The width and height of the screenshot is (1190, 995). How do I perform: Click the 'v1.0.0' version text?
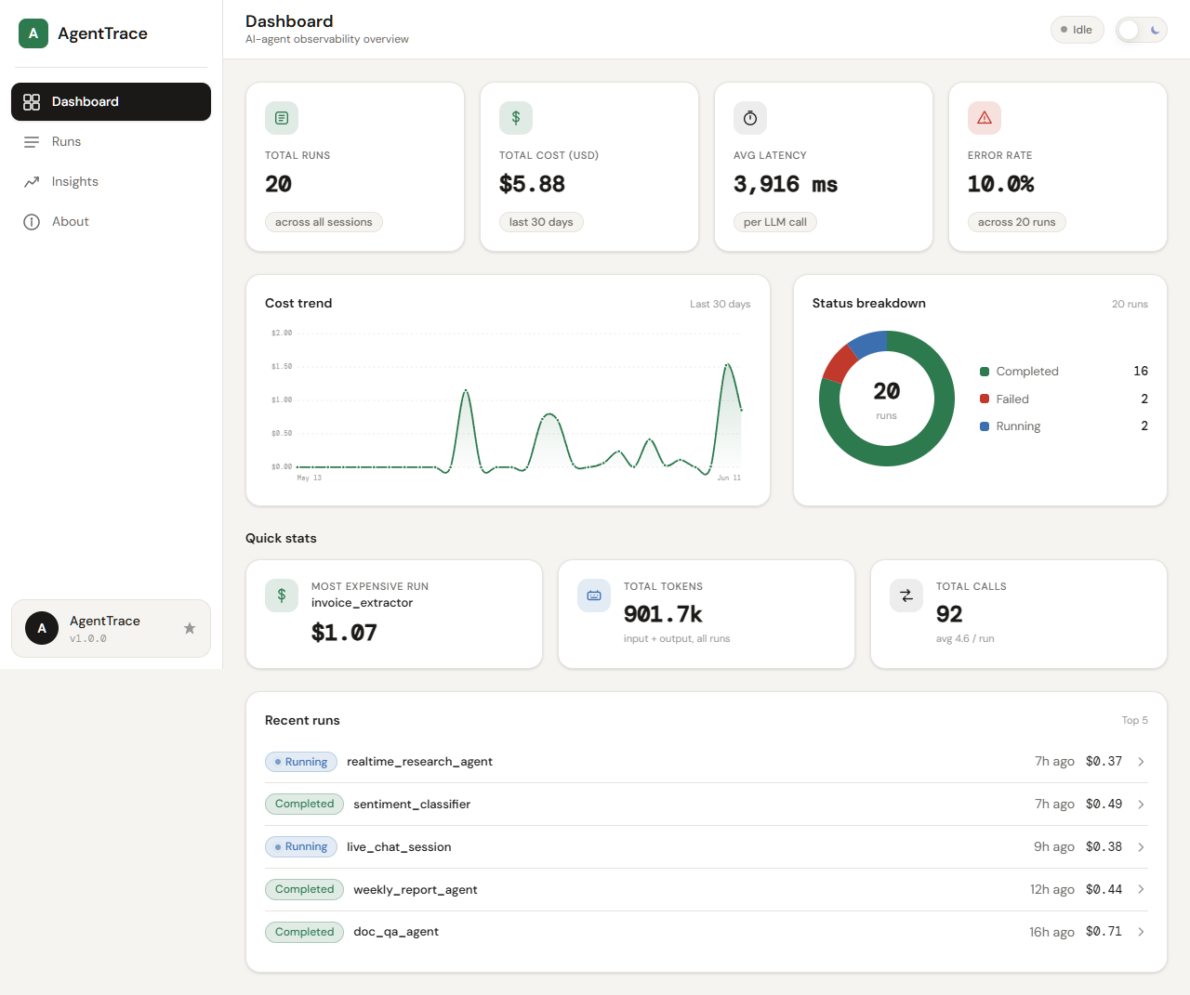click(88, 639)
